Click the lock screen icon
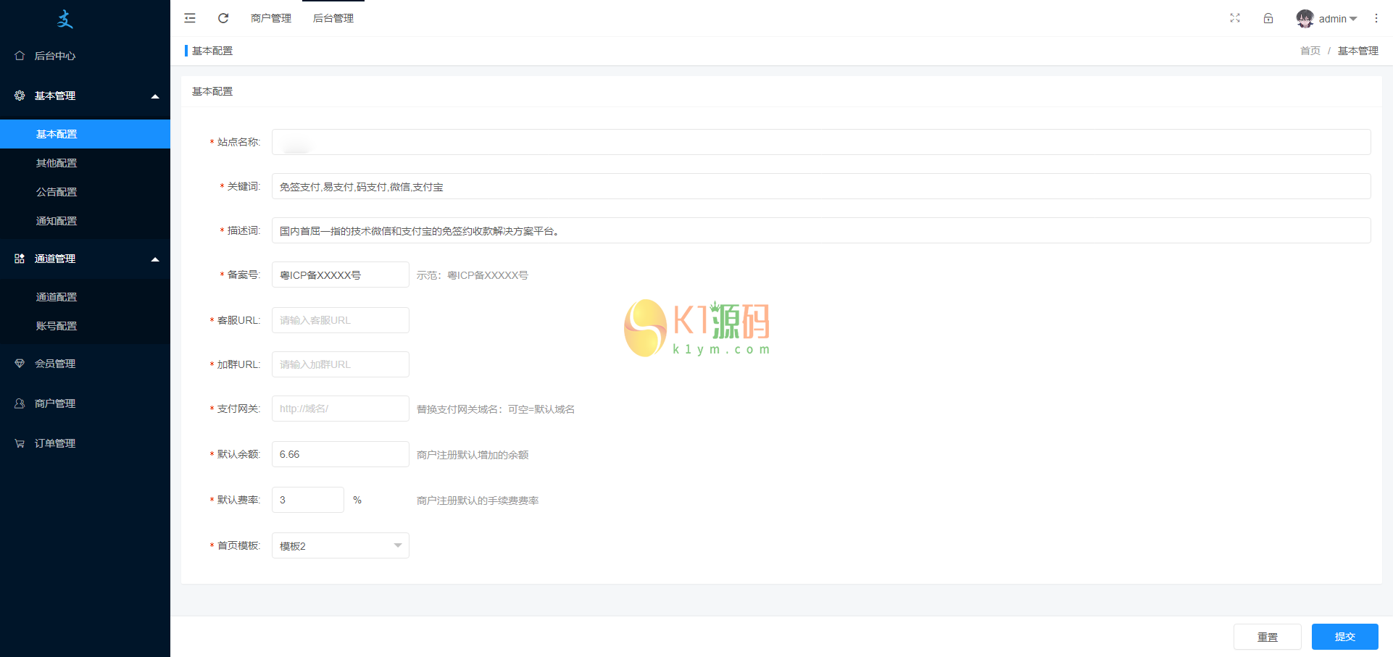This screenshot has height=657, width=1393. click(1268, 18)
